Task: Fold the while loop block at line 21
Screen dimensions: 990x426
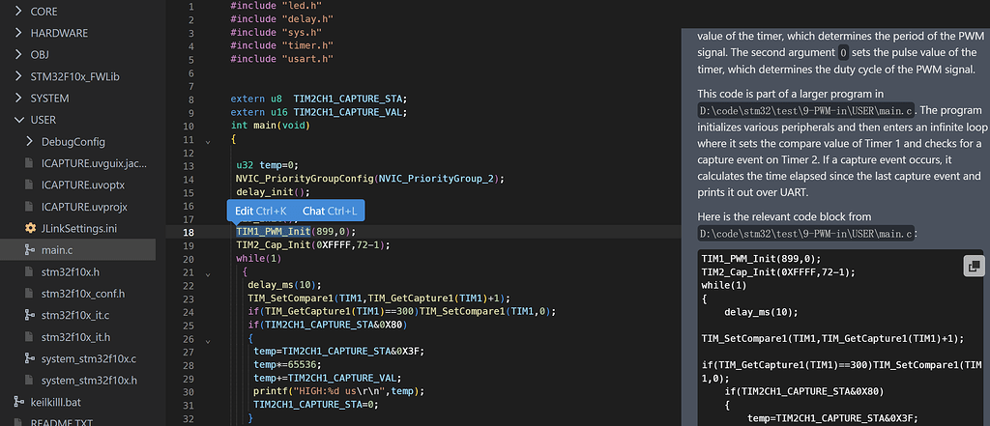Action: pos(207,274)
